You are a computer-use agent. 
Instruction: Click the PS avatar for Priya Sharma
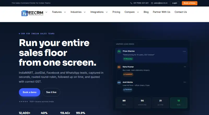(x=119, y=51)
